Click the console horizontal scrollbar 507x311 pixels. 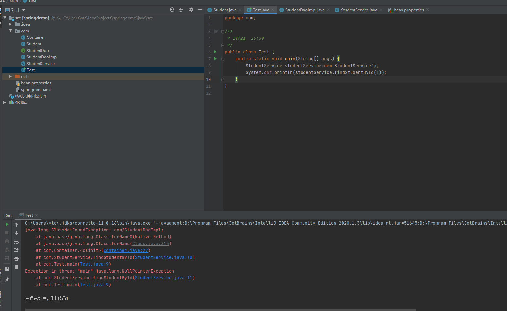coord(221,310)
